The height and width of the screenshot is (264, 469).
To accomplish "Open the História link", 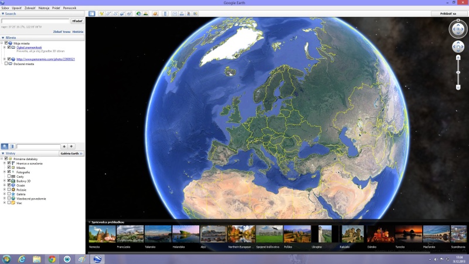I will (x=78, y=32).
